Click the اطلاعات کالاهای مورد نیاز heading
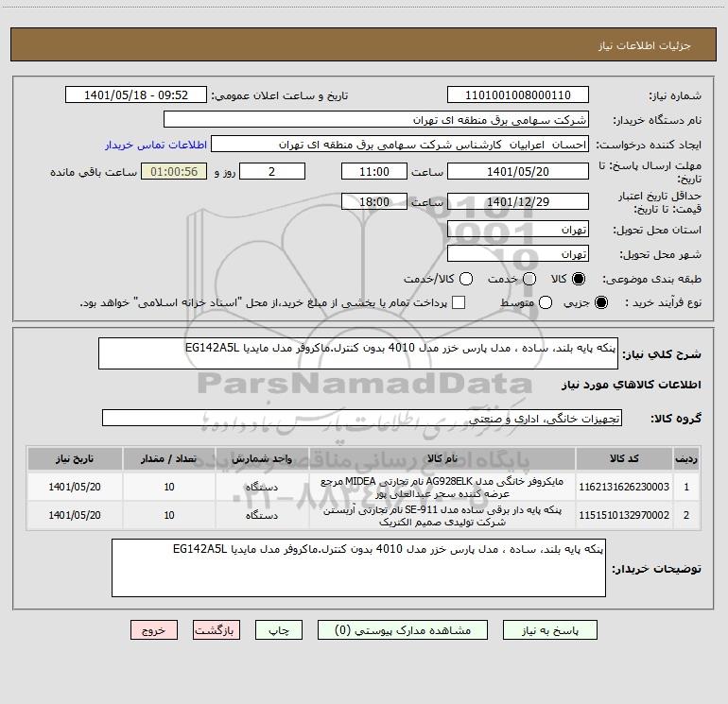 [632, 385]
